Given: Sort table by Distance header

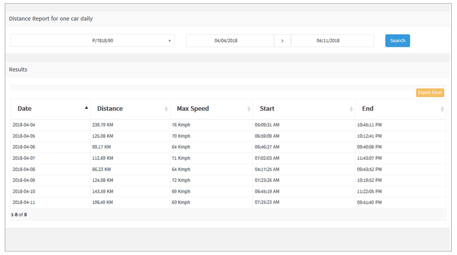Looking at the screenshot, I should 110,109.
